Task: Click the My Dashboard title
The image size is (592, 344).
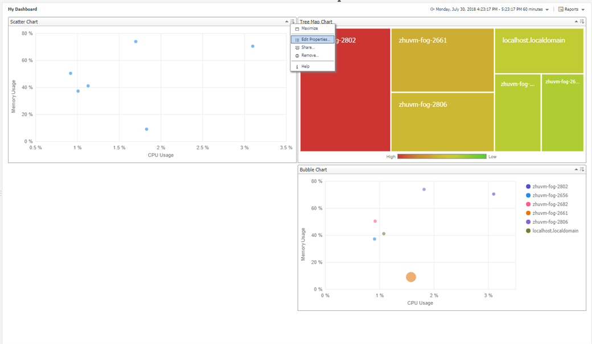Action: coord(23,9)
